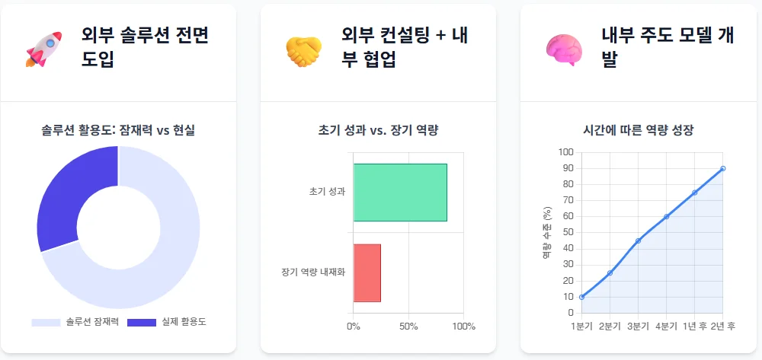
Task: Click the 2년 후 data point
Action: [x=722, y=168]
